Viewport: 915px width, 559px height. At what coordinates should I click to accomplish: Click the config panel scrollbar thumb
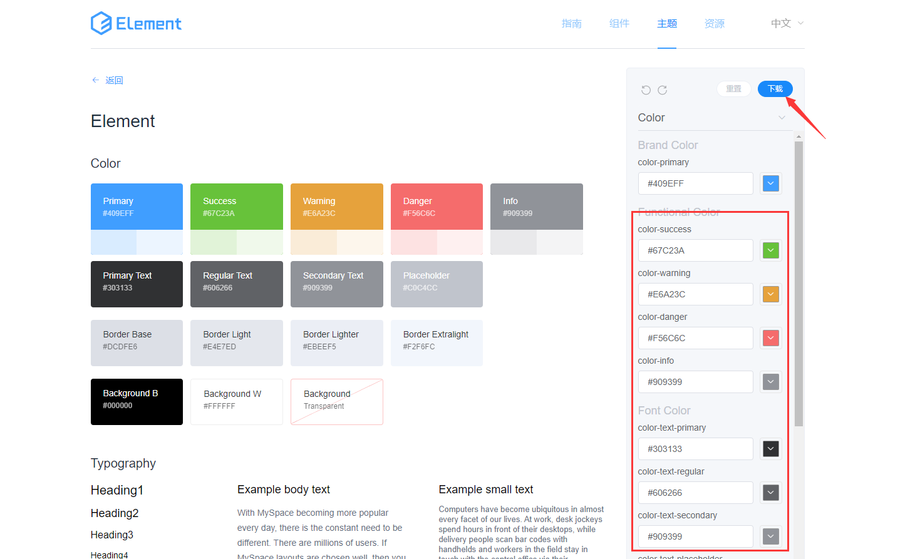point(799,284)
